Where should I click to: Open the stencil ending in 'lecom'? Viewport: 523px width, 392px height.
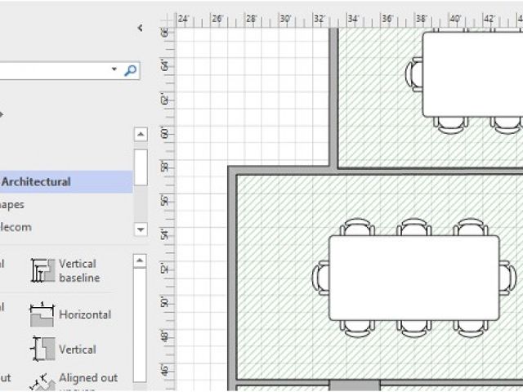point(15,227)
